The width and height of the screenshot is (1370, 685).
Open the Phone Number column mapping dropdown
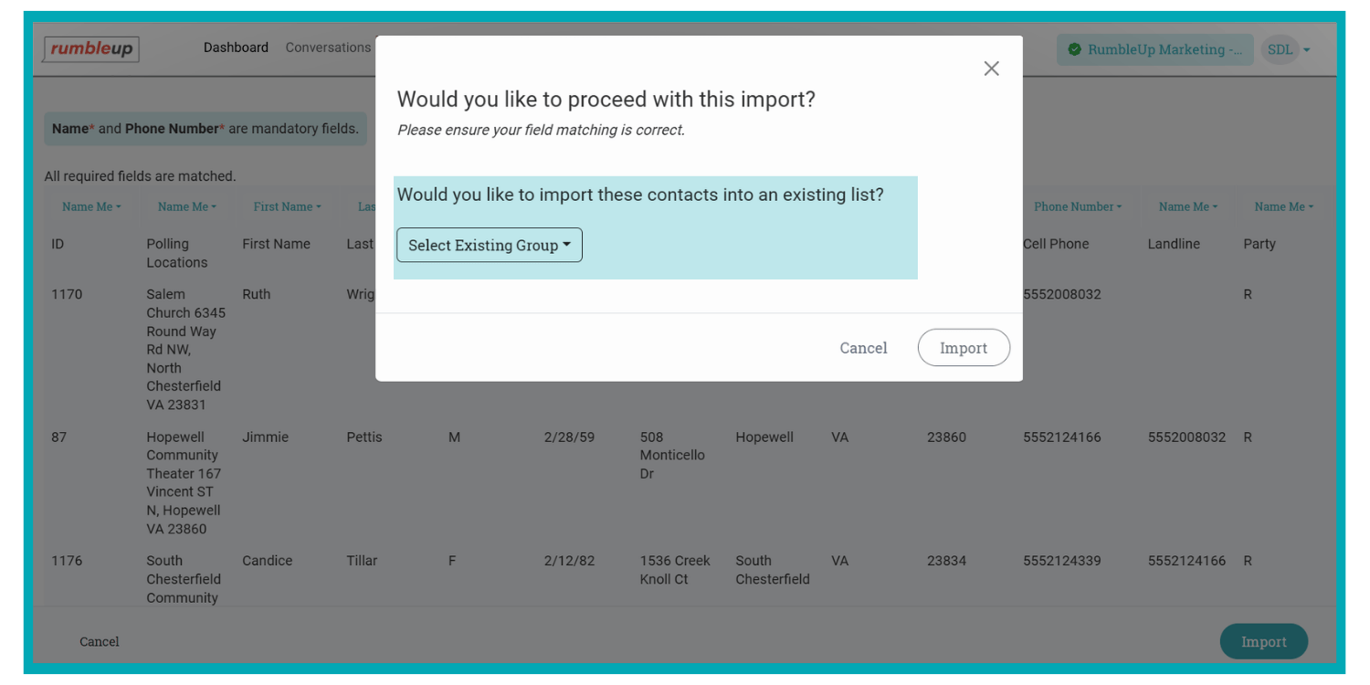(1077, 206)
